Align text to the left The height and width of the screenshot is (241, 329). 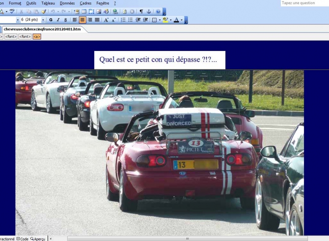pos(75,20)
